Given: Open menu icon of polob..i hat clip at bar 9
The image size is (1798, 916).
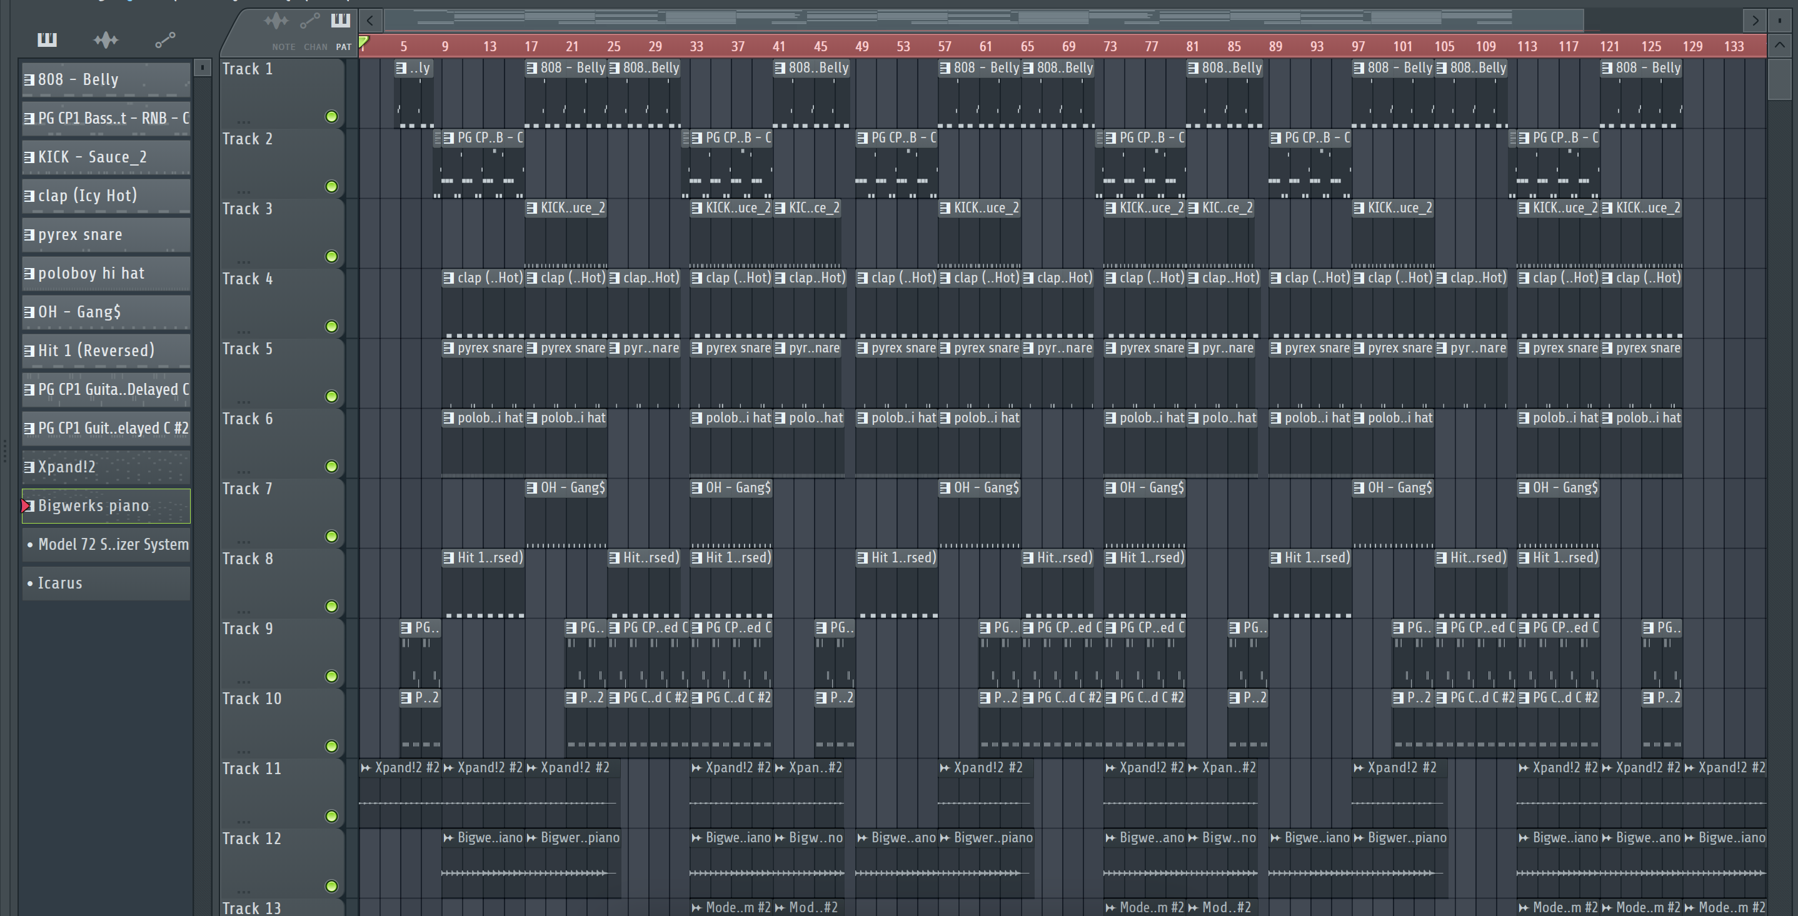Looking at the screenshot, I should point(449,418).
